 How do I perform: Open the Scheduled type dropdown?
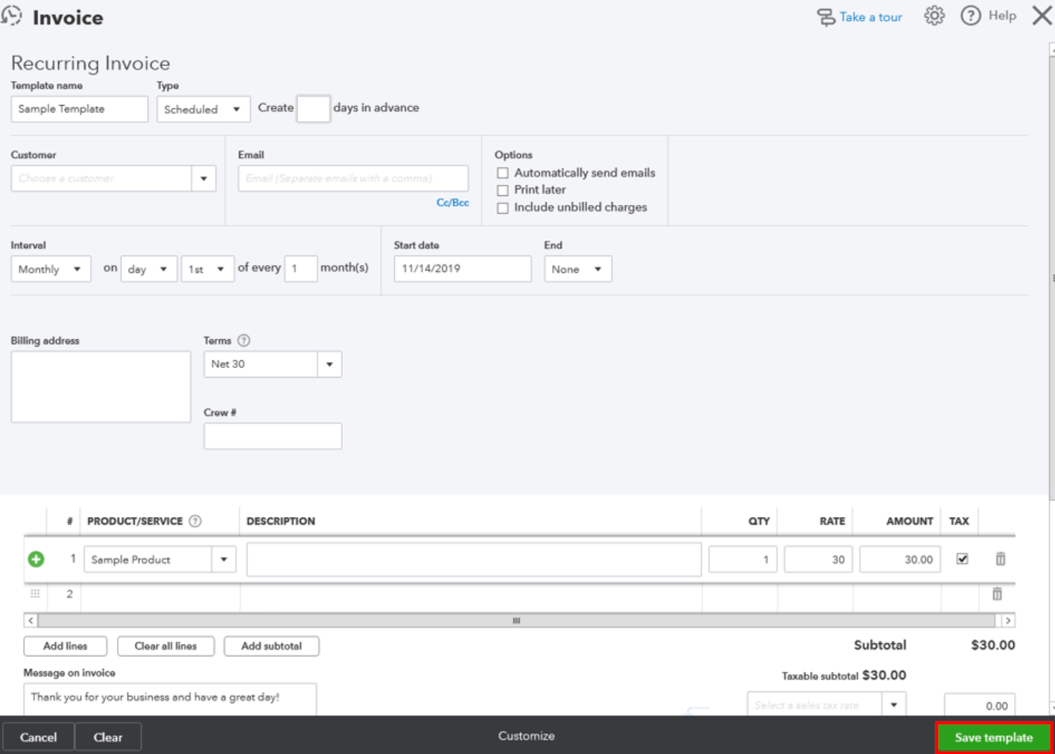coord(235,109)
